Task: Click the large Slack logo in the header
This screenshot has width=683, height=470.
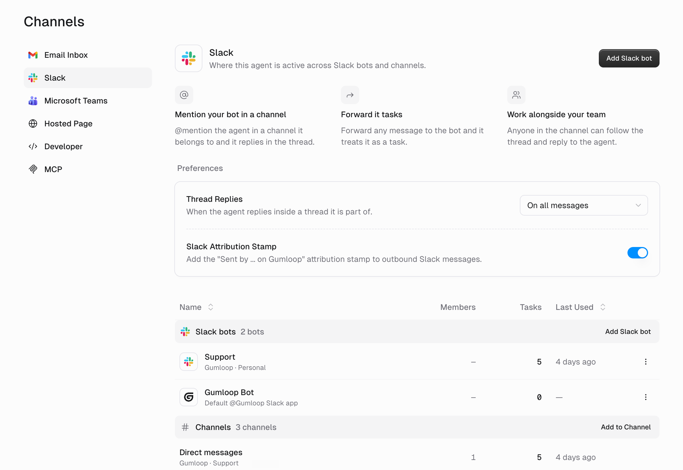Action: click(188, 58)
